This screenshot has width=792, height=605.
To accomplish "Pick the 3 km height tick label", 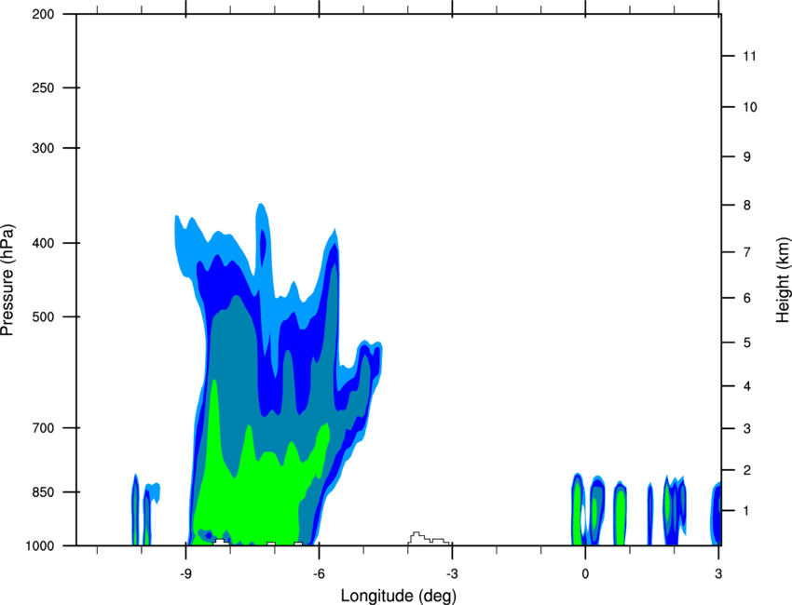I will [x=747, y=429].
